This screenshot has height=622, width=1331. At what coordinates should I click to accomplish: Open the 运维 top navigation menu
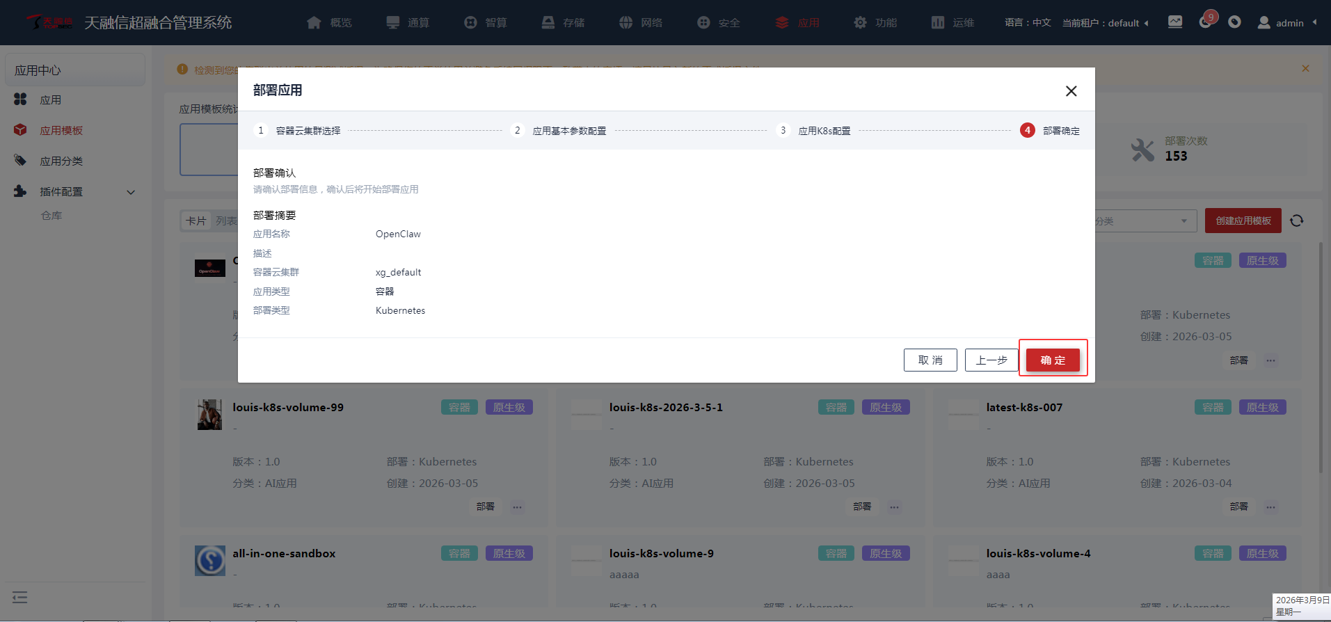tap(953, 23)
